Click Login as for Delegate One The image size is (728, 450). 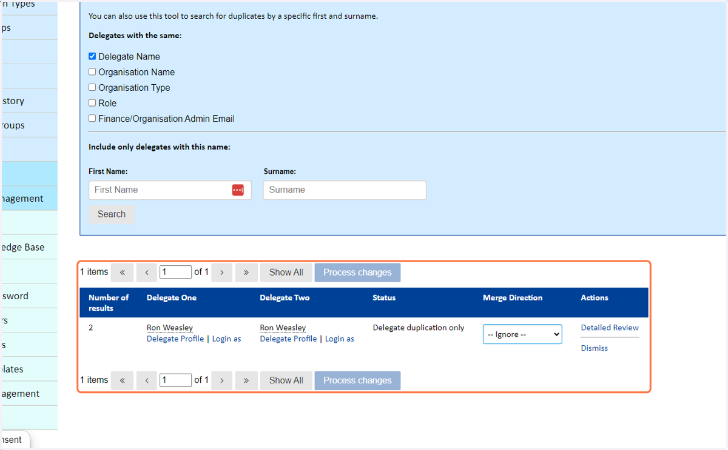pyautogui.click(x=227, y=339)
